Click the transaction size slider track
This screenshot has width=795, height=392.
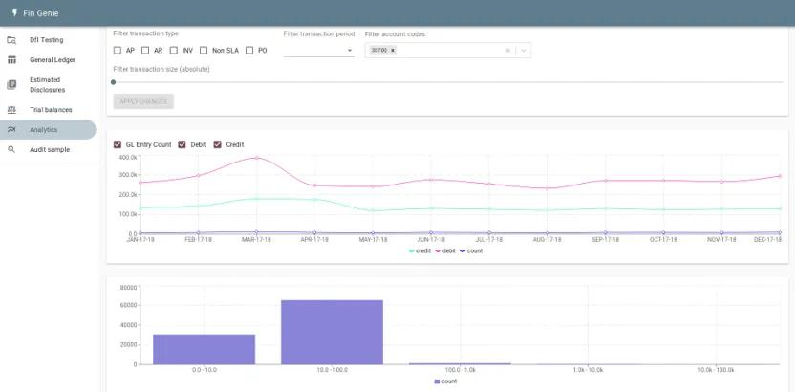click(x=448, y=82)
